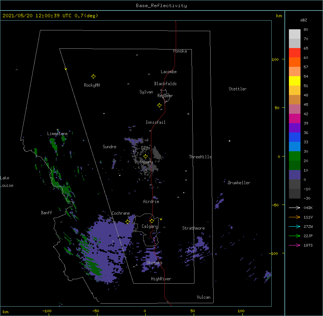Click the white asterisk above Limestone label
The image size is (323, 316).
(x=57, y=130)
